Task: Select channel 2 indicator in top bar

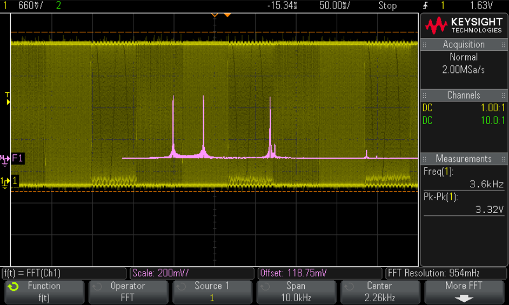Action: pyautogui.click(x=58, y=5)
